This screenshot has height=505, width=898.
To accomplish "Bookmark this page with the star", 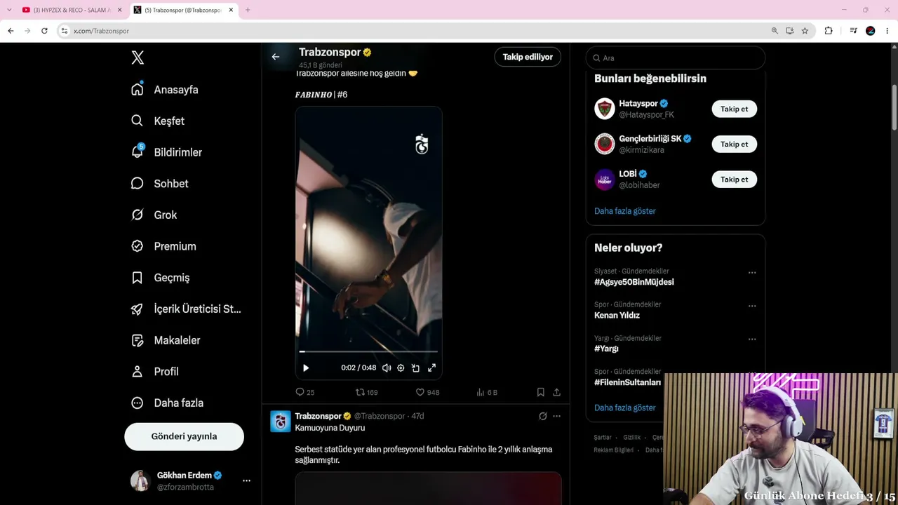I will (x=805, y=31).
